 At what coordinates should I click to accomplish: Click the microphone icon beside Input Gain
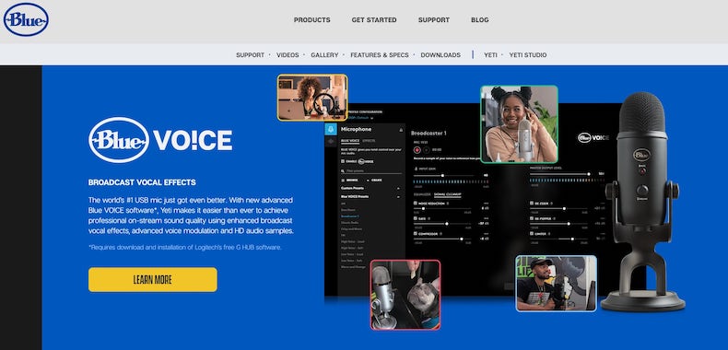point(415,169)
